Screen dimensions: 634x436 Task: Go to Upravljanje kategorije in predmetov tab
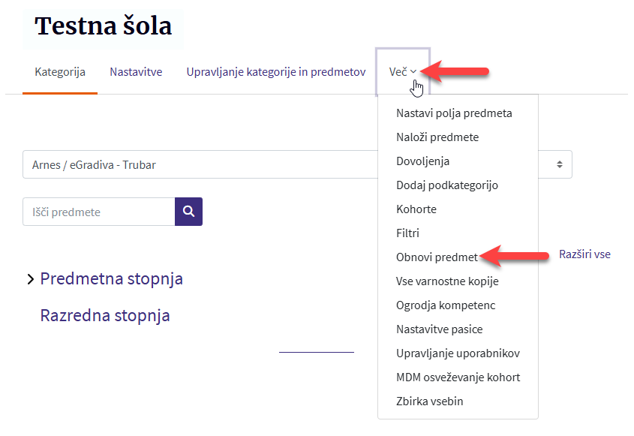click(275, 72)
